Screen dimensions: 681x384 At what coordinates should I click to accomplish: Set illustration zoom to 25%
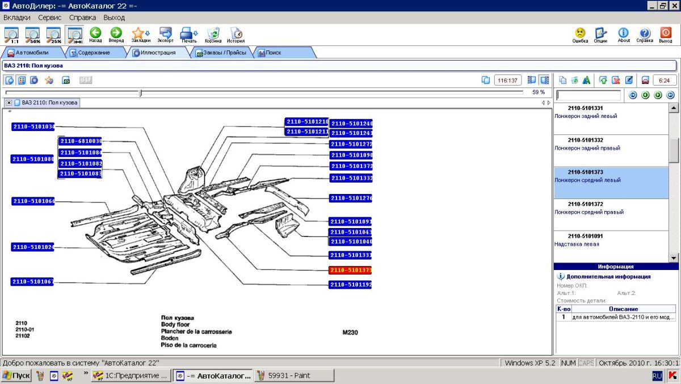54,35
